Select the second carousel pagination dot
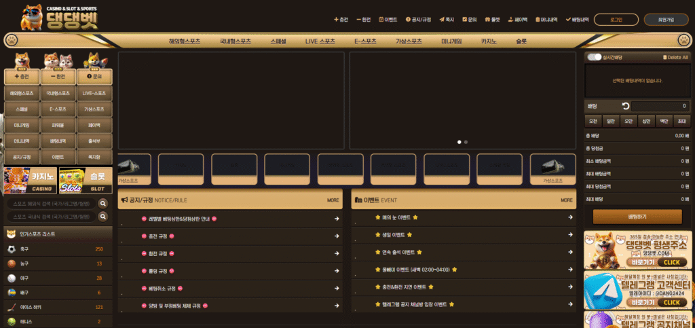 click(x=466, y=142)
